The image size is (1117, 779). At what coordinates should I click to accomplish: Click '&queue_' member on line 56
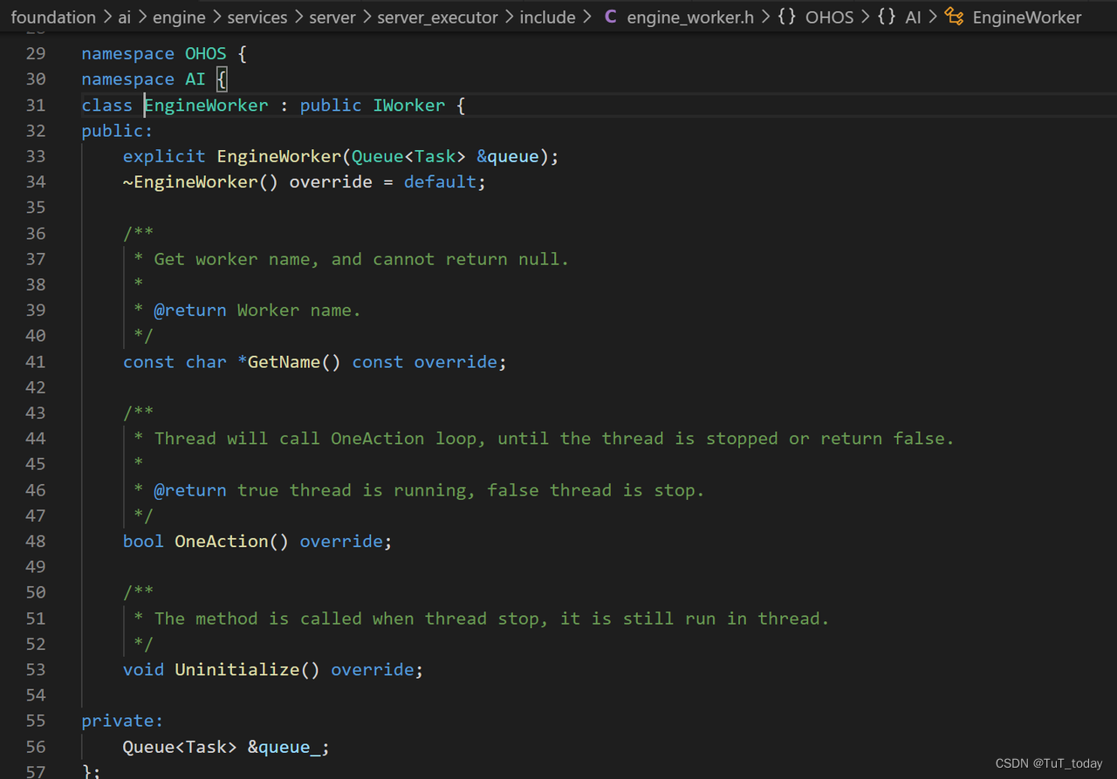coord(284,747)
